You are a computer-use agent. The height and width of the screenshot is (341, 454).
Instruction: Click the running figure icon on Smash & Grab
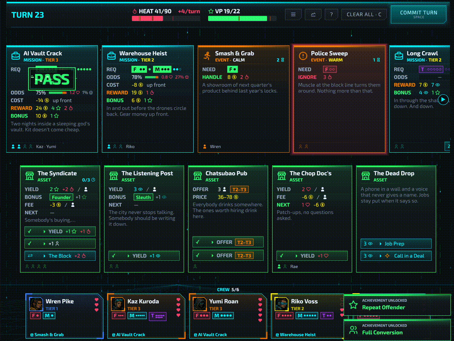tap(207, 56)
